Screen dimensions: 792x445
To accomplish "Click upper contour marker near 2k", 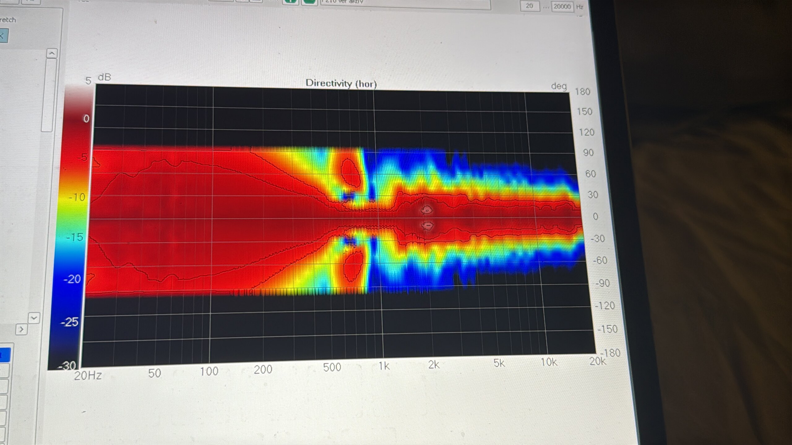I will click(427, 210).
